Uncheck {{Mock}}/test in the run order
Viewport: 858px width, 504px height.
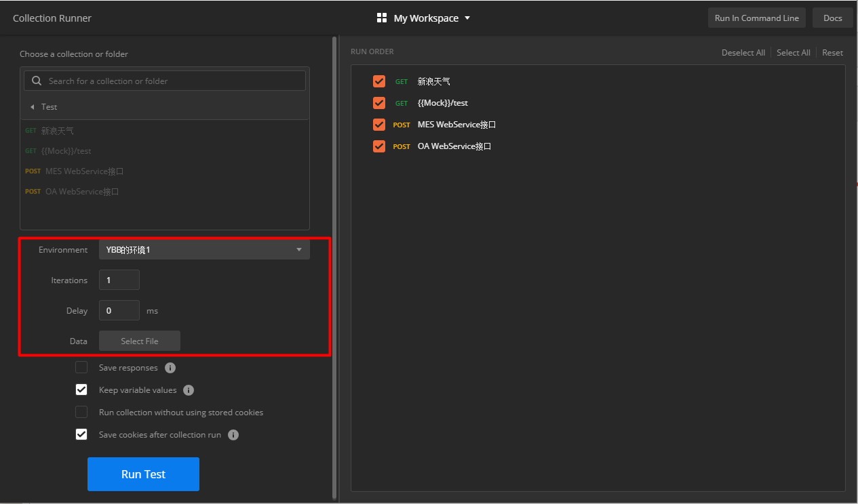(x=379, y=103)
